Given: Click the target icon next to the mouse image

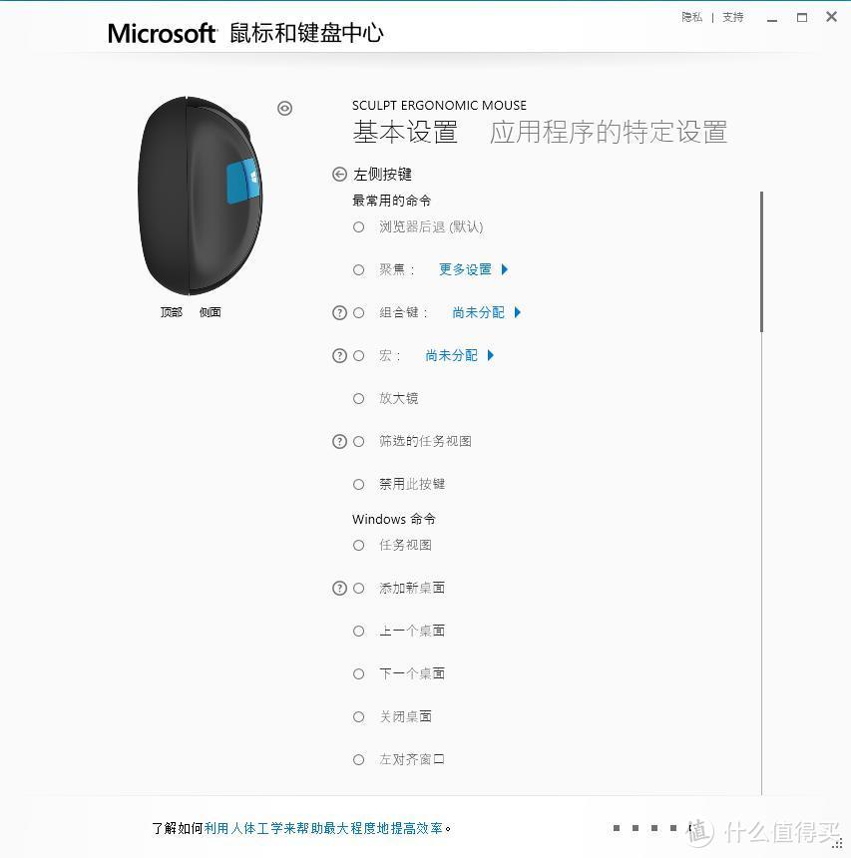Looking at the screenshot, I should [284, 109].
